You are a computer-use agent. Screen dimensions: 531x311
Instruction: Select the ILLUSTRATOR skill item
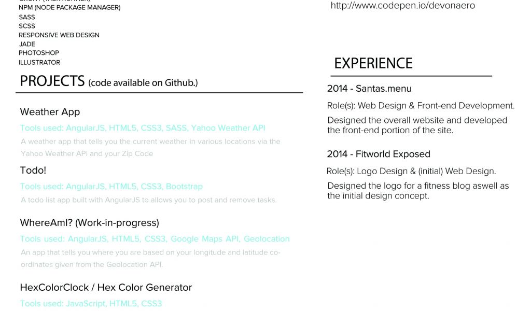tap(39, 63)
